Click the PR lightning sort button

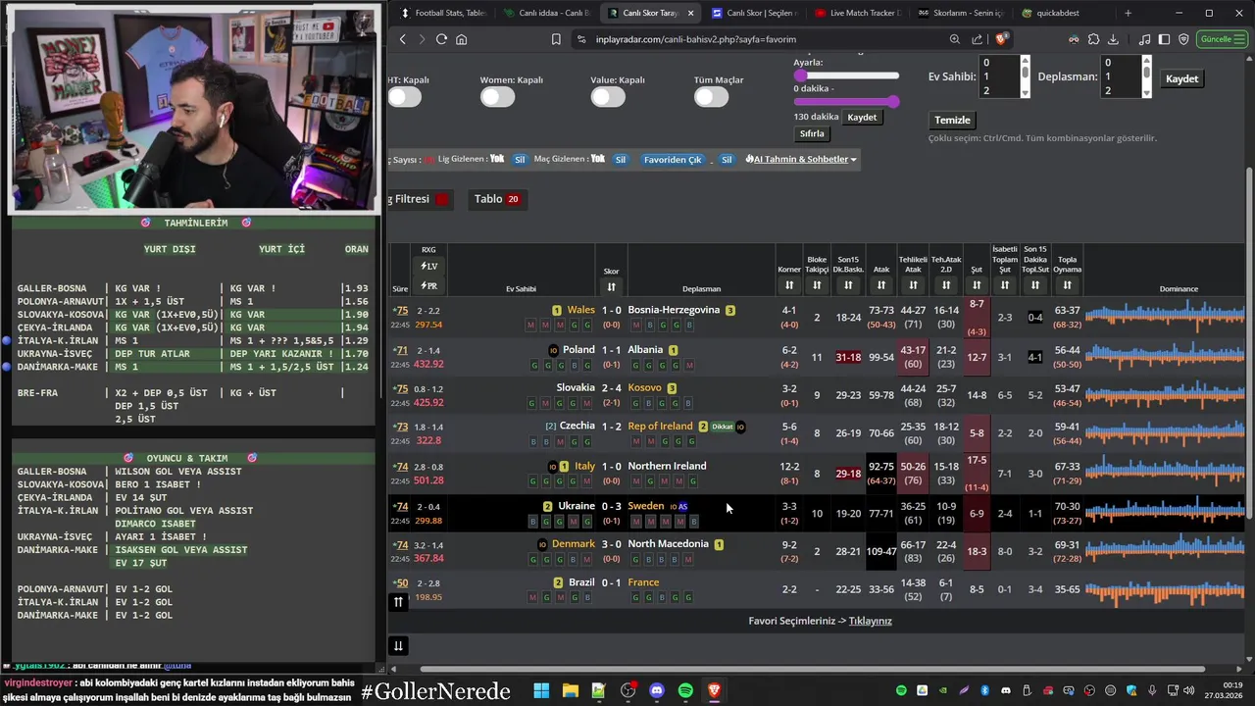coord(428,285)
